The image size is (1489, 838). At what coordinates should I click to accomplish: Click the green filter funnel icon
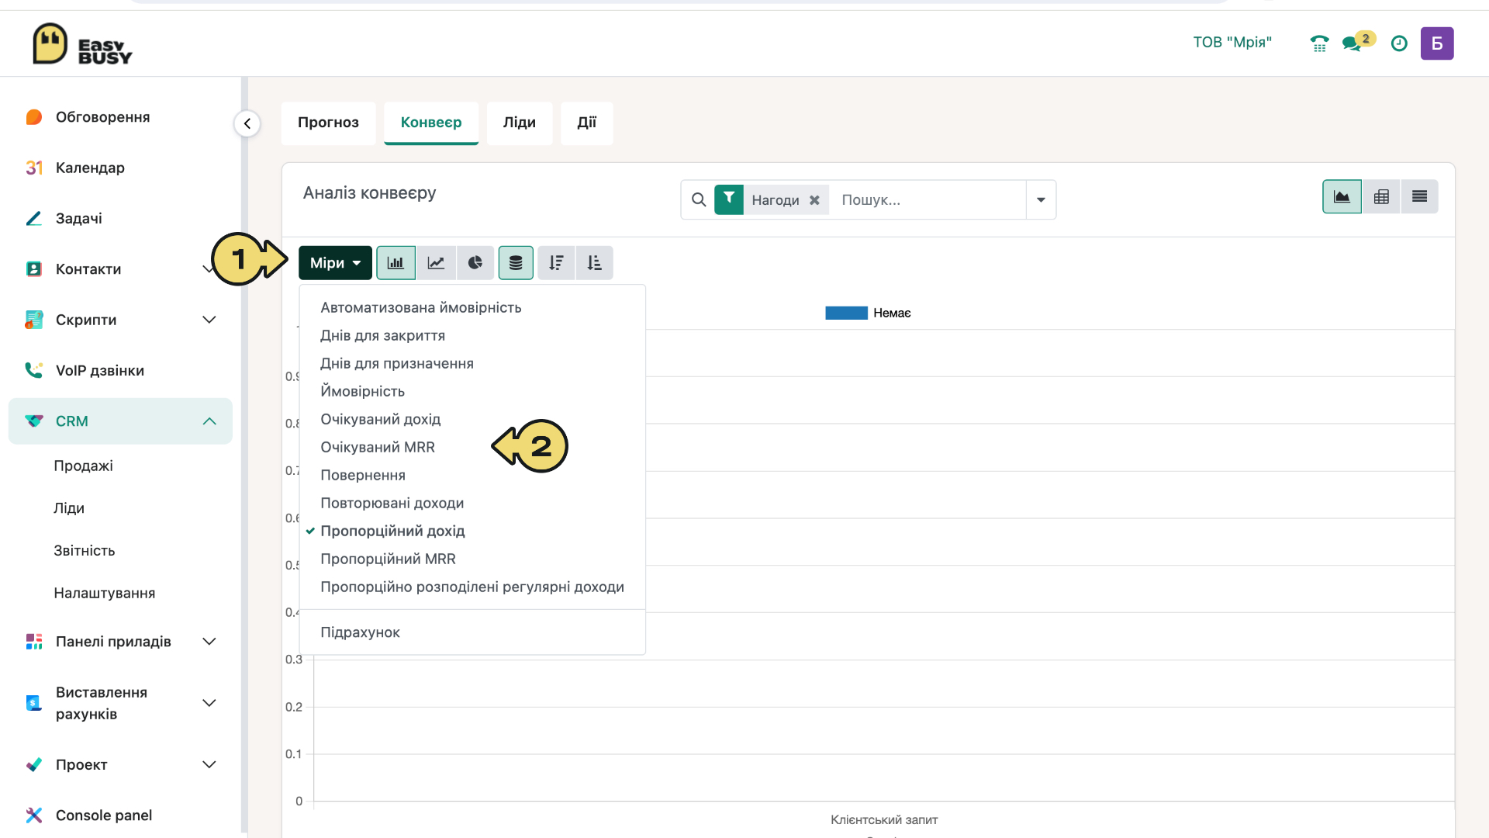pyautogui.click(x=729, y=199)
